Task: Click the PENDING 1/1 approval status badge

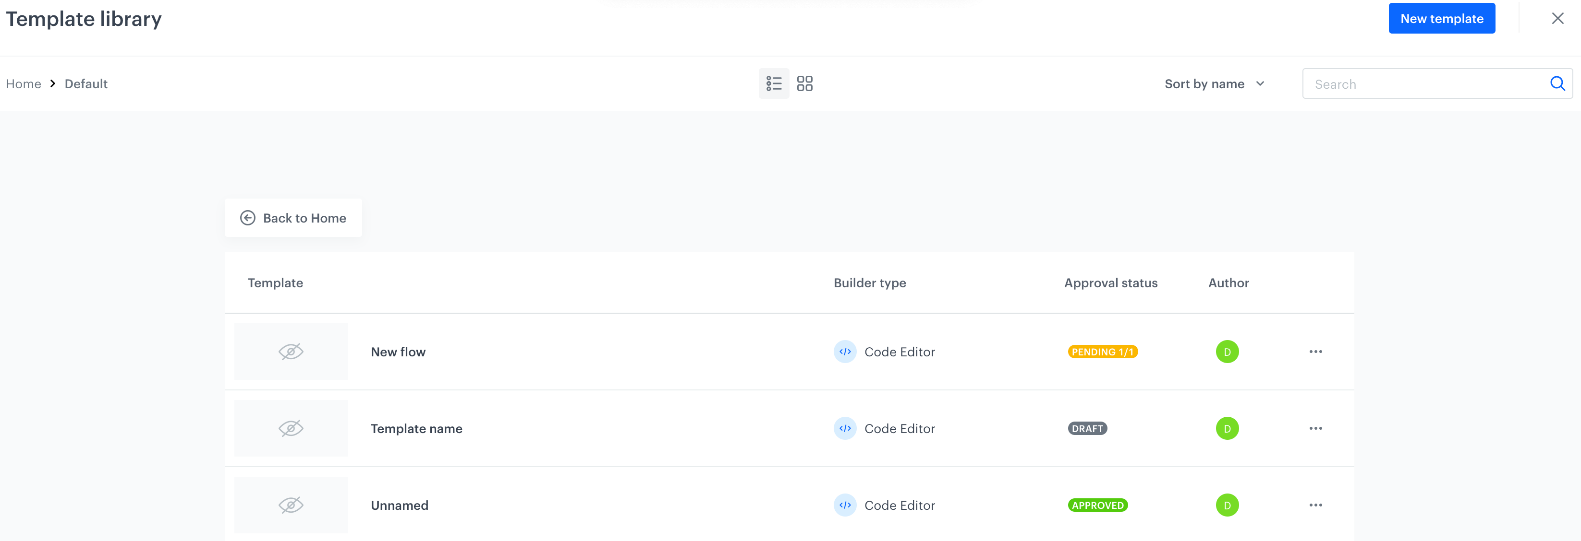Action: pyautogui.click(x=1103, y=352)
